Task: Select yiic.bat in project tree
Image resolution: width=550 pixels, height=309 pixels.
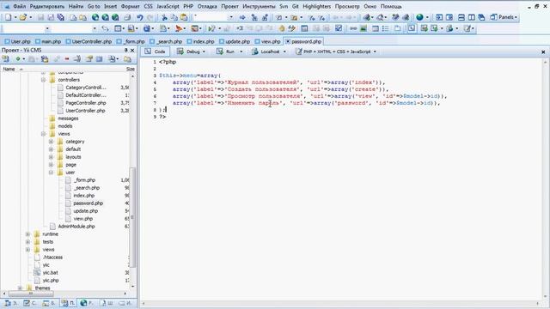Action: click(x=50, y=273)
